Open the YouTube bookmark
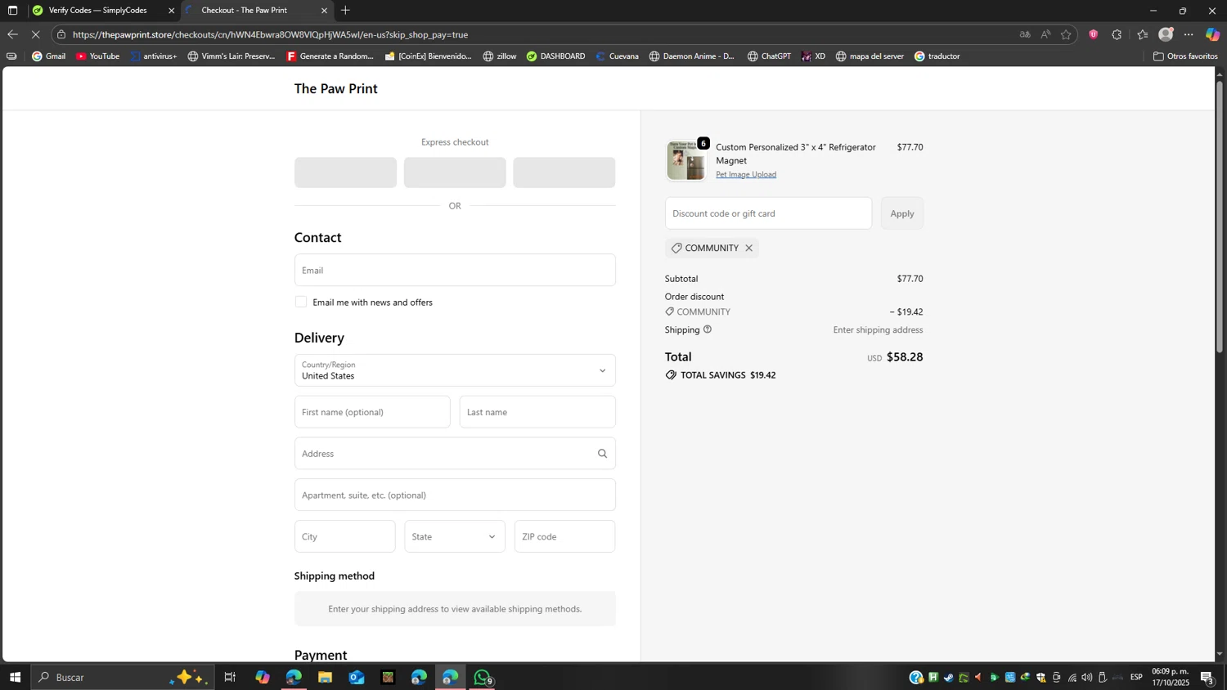The image size is (1227, 690). click(x=97, y=56)
